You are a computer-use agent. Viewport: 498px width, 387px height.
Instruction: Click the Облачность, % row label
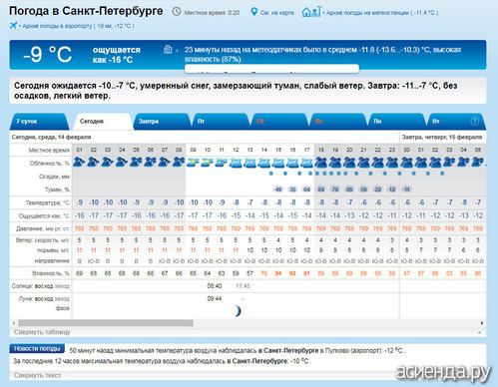coord(49,164)
